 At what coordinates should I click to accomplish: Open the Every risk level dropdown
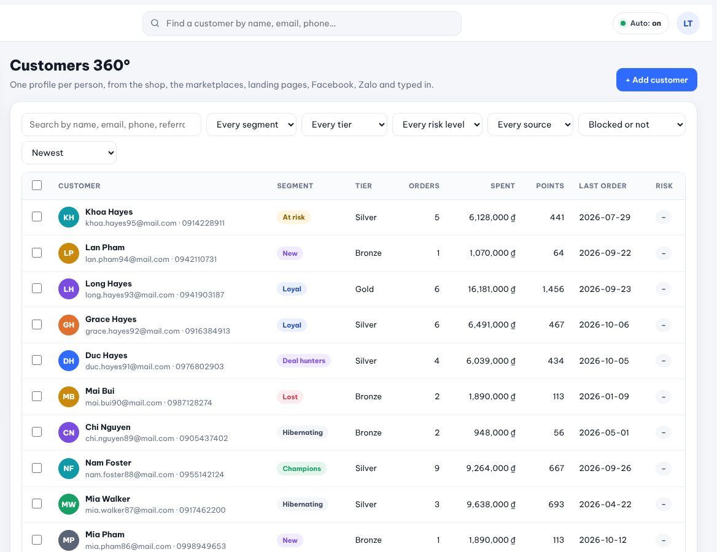click(x=437, y=125)
